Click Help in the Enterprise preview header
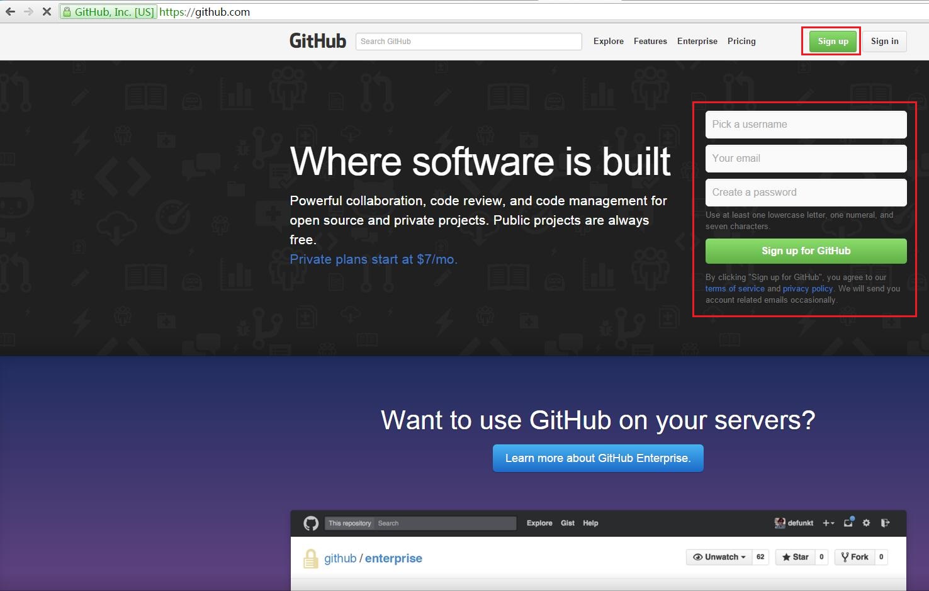The height and width of the screenshot is (591, 929). coord(590,523)
